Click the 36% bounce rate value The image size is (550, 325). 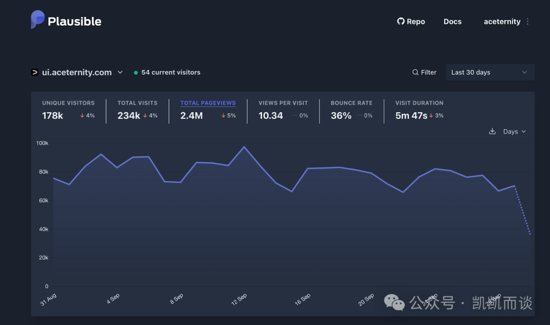click(x=341, y=116)
